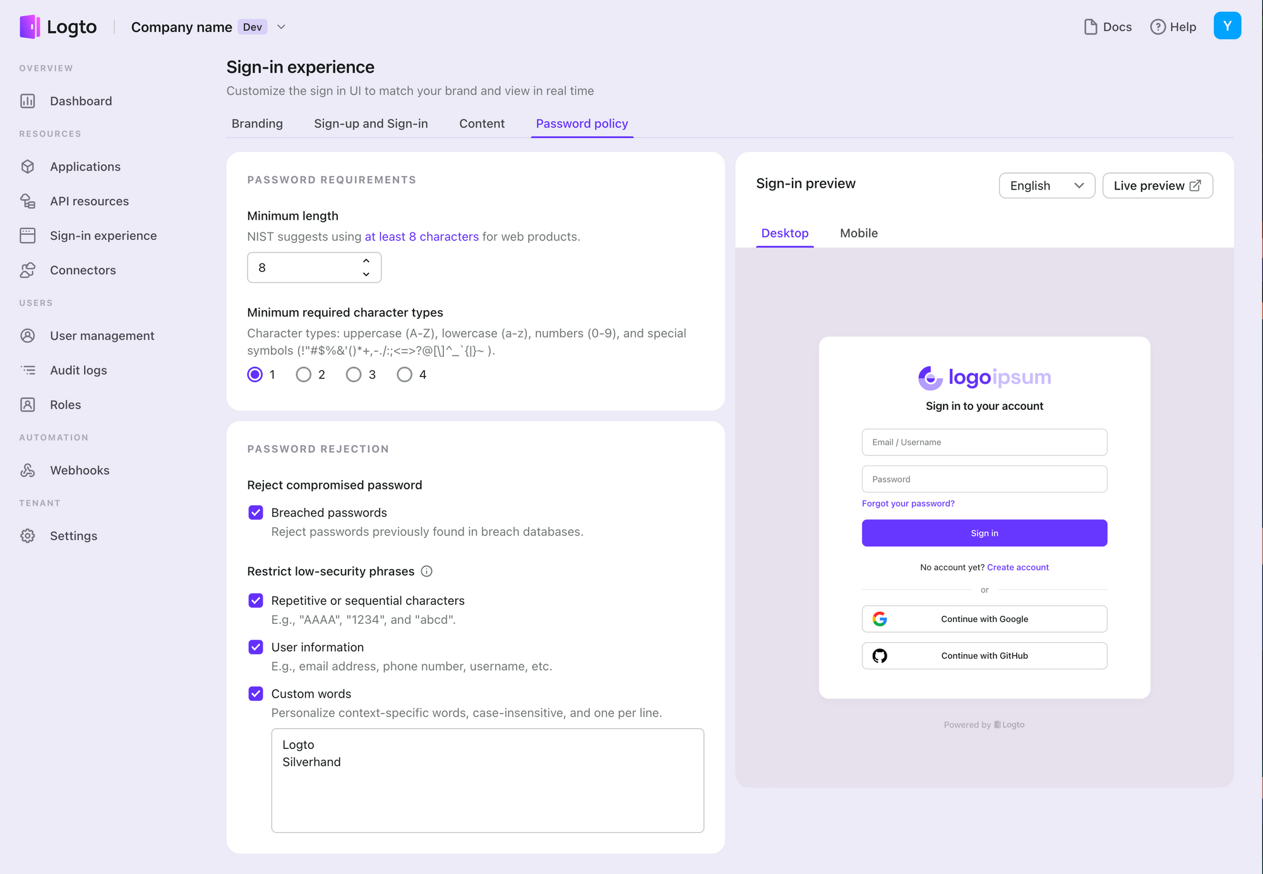Toggle the Custom words checkbox

click(256, 694)
